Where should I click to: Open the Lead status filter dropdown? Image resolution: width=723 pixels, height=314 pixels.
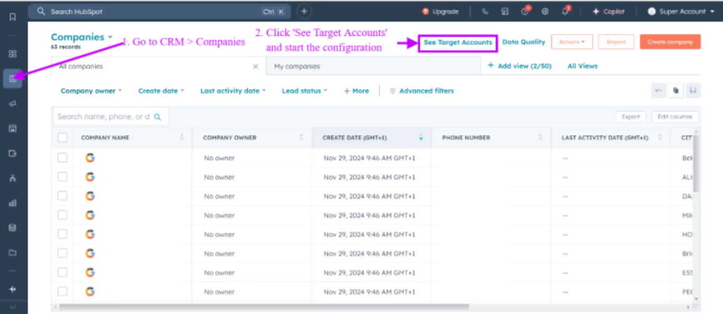pos(304,91)
